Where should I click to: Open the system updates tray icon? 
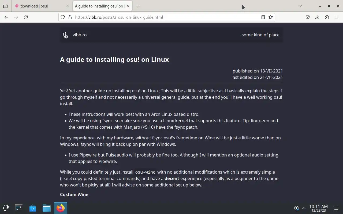296,208
